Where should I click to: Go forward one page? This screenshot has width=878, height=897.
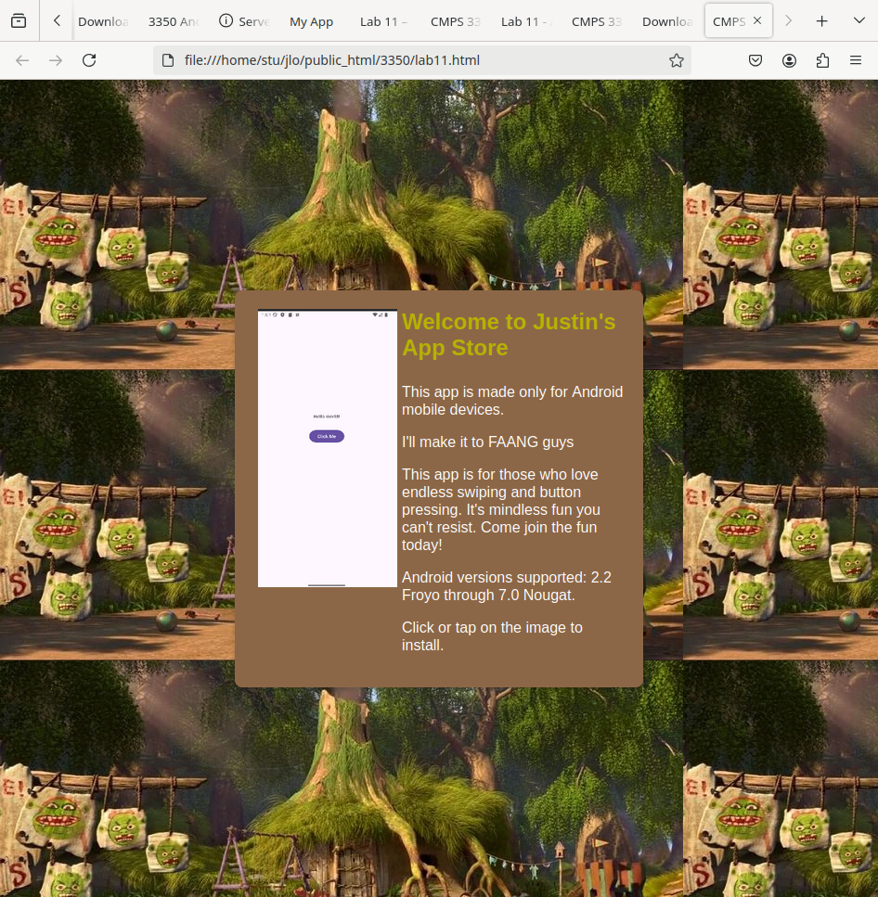[x=56, y=60]
